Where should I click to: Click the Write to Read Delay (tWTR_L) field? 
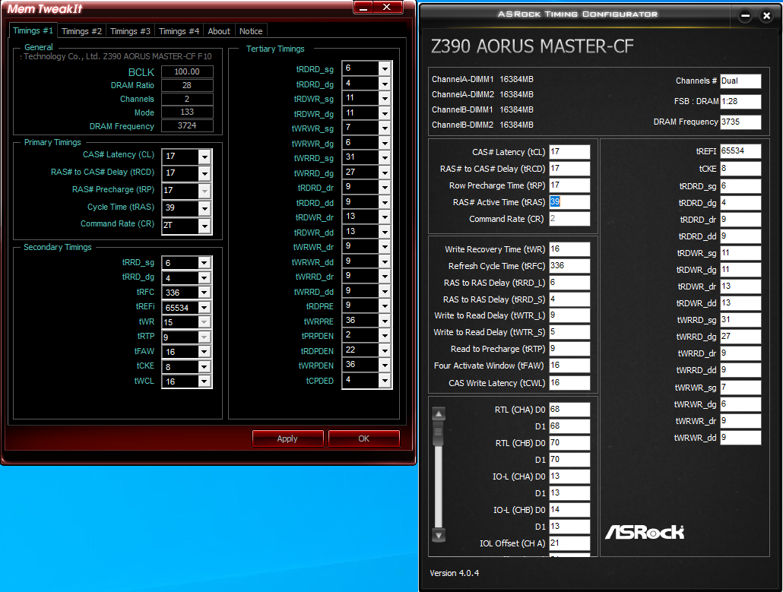(570, 315)
